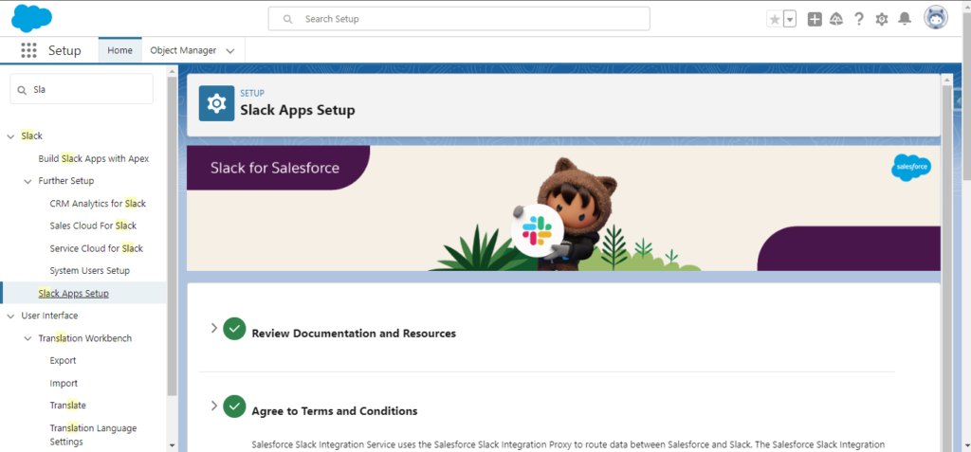Open the App Launcher grid icon
This screenshot has height=452, width=971.
tap(28, 50)
